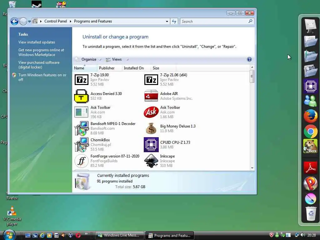Focus the Search input field
The image size is (320, 240).
214,21
